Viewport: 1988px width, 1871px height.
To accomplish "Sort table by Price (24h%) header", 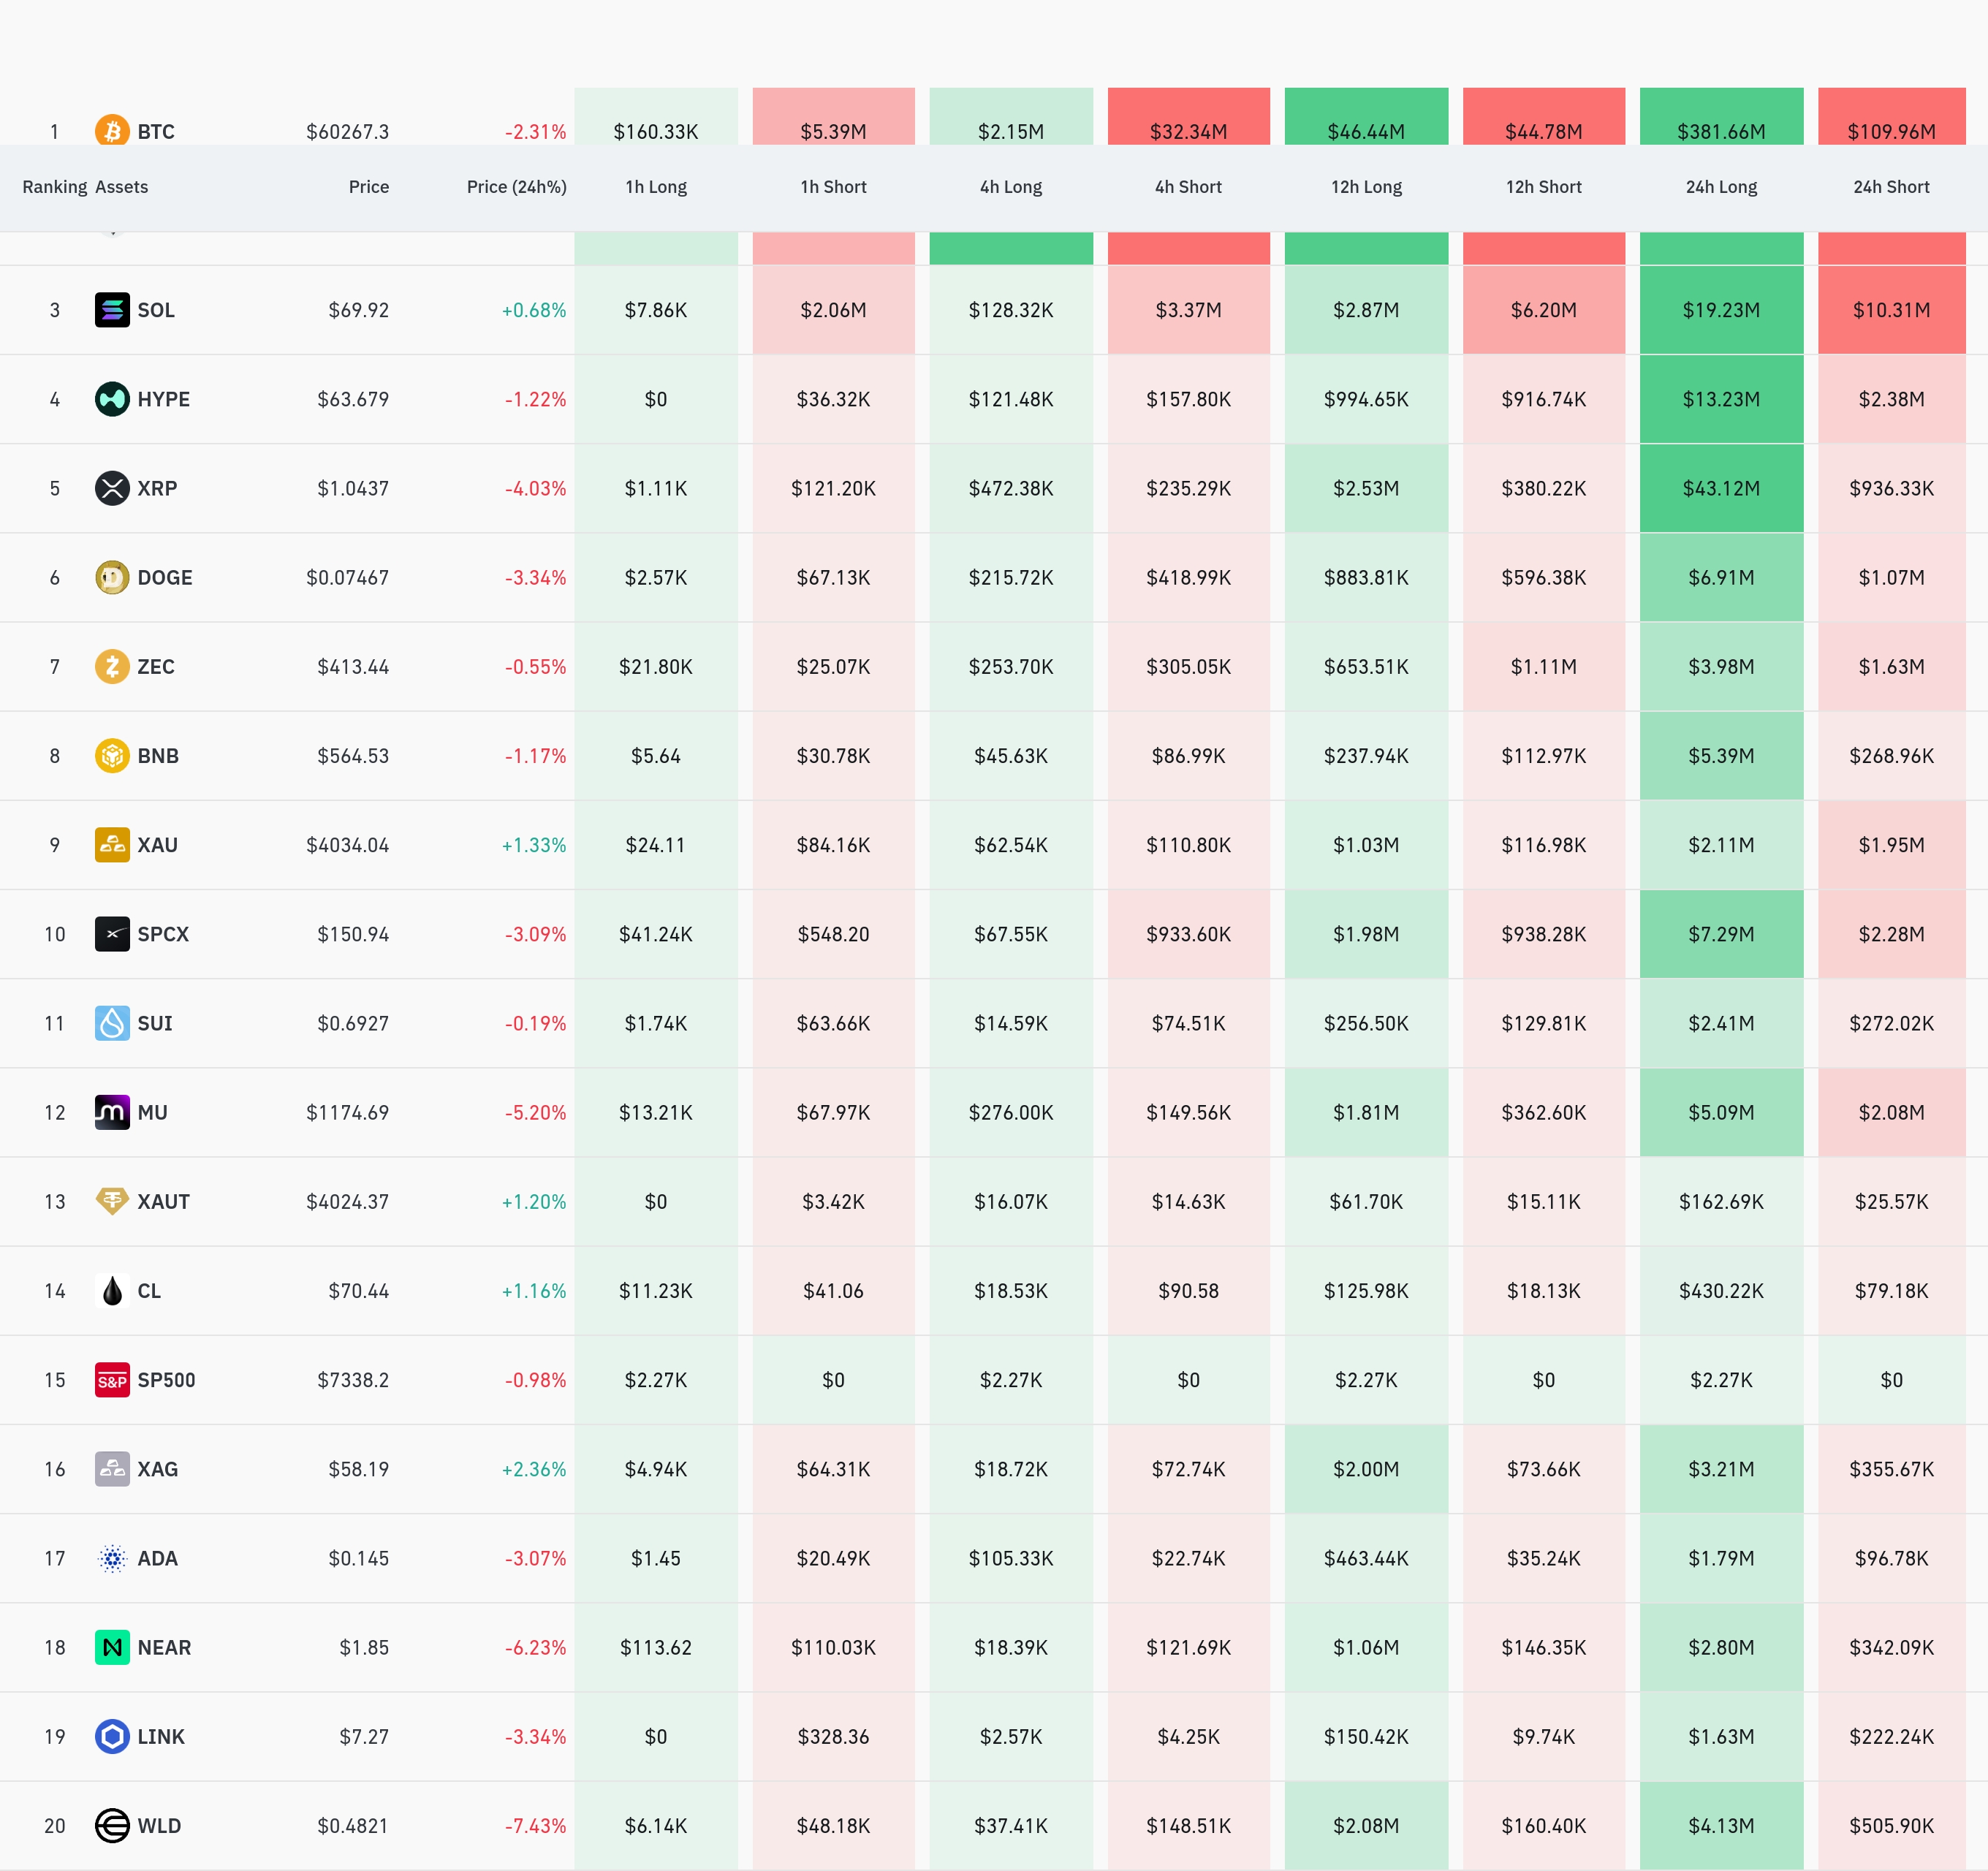I will coord(516,187).
